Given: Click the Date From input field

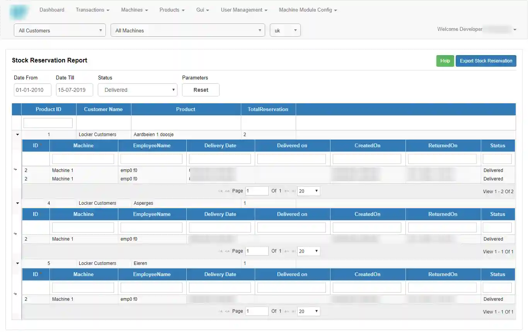Looking at the screenshot, I should [x=32, y=90].
